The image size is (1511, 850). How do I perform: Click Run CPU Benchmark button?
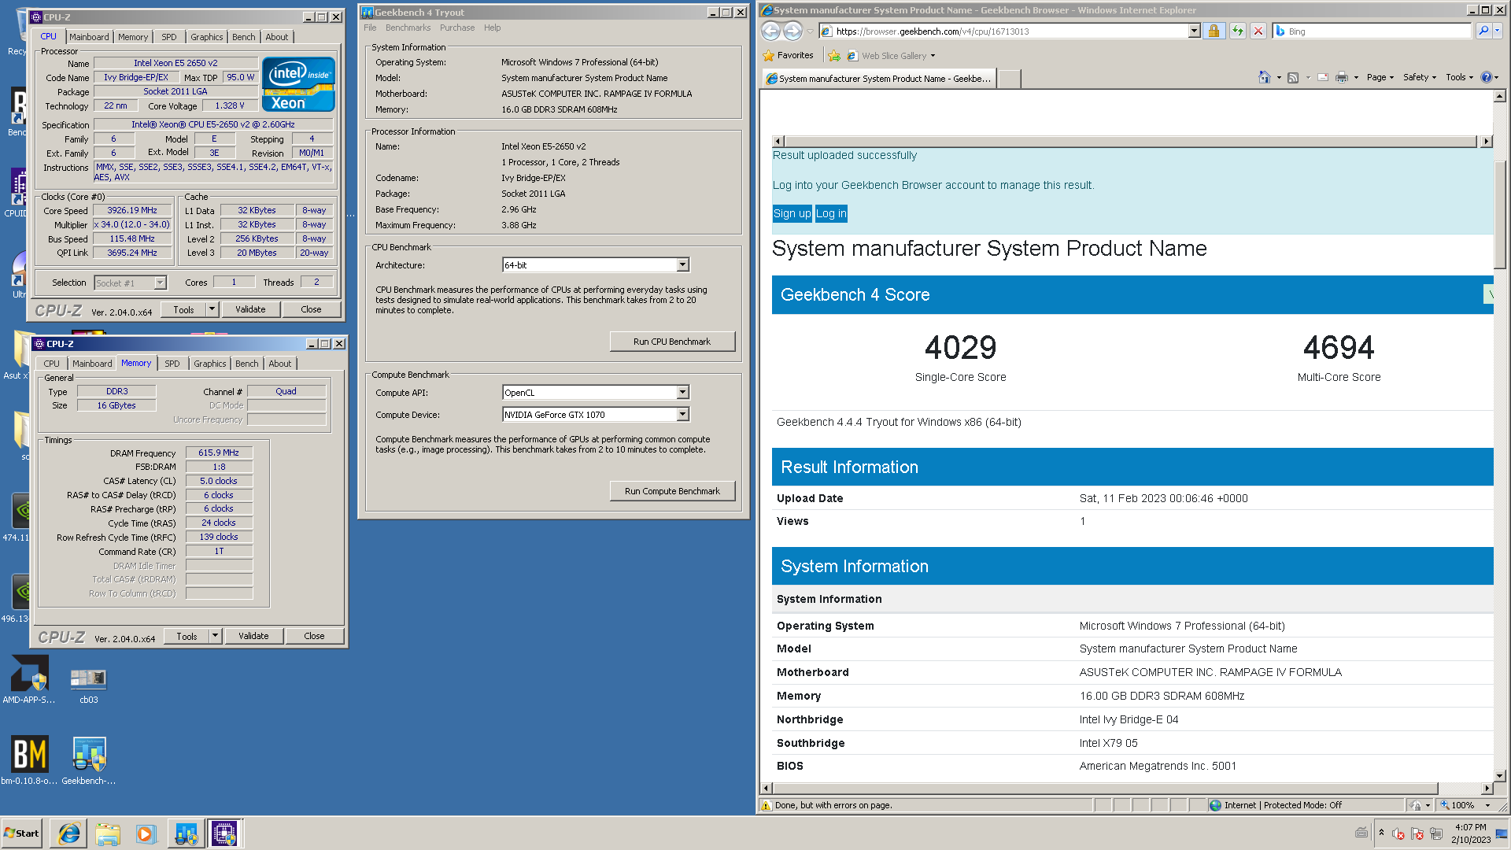[x=672, y=342]
